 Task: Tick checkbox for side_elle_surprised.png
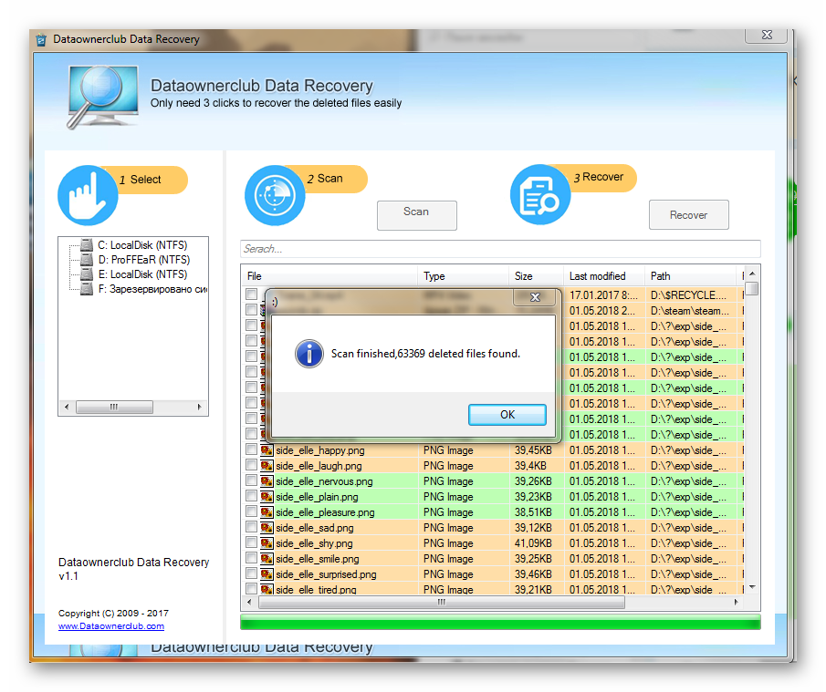pos(251,573)
